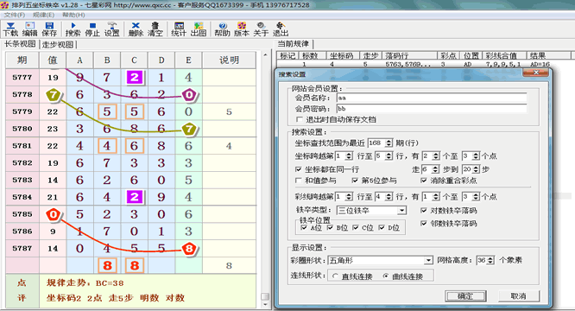Viewport: 575px width, 311px height.
Task: Click the 编辑 edit toolbar icon
Action: [29, 29]
